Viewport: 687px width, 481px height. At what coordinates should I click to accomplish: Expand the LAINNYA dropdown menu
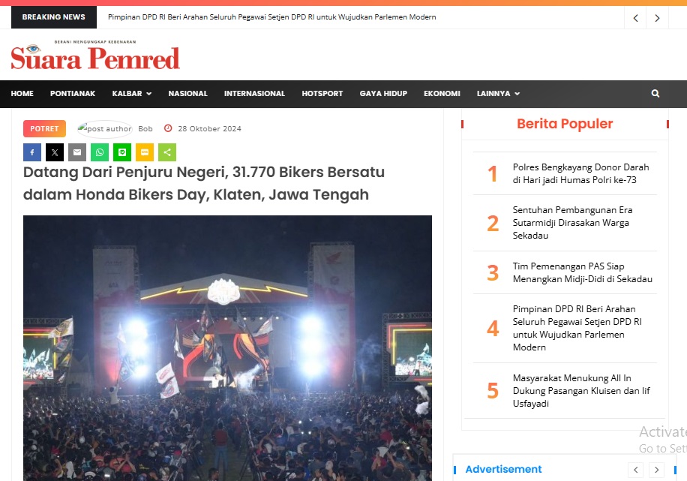(x=498, y=93)
